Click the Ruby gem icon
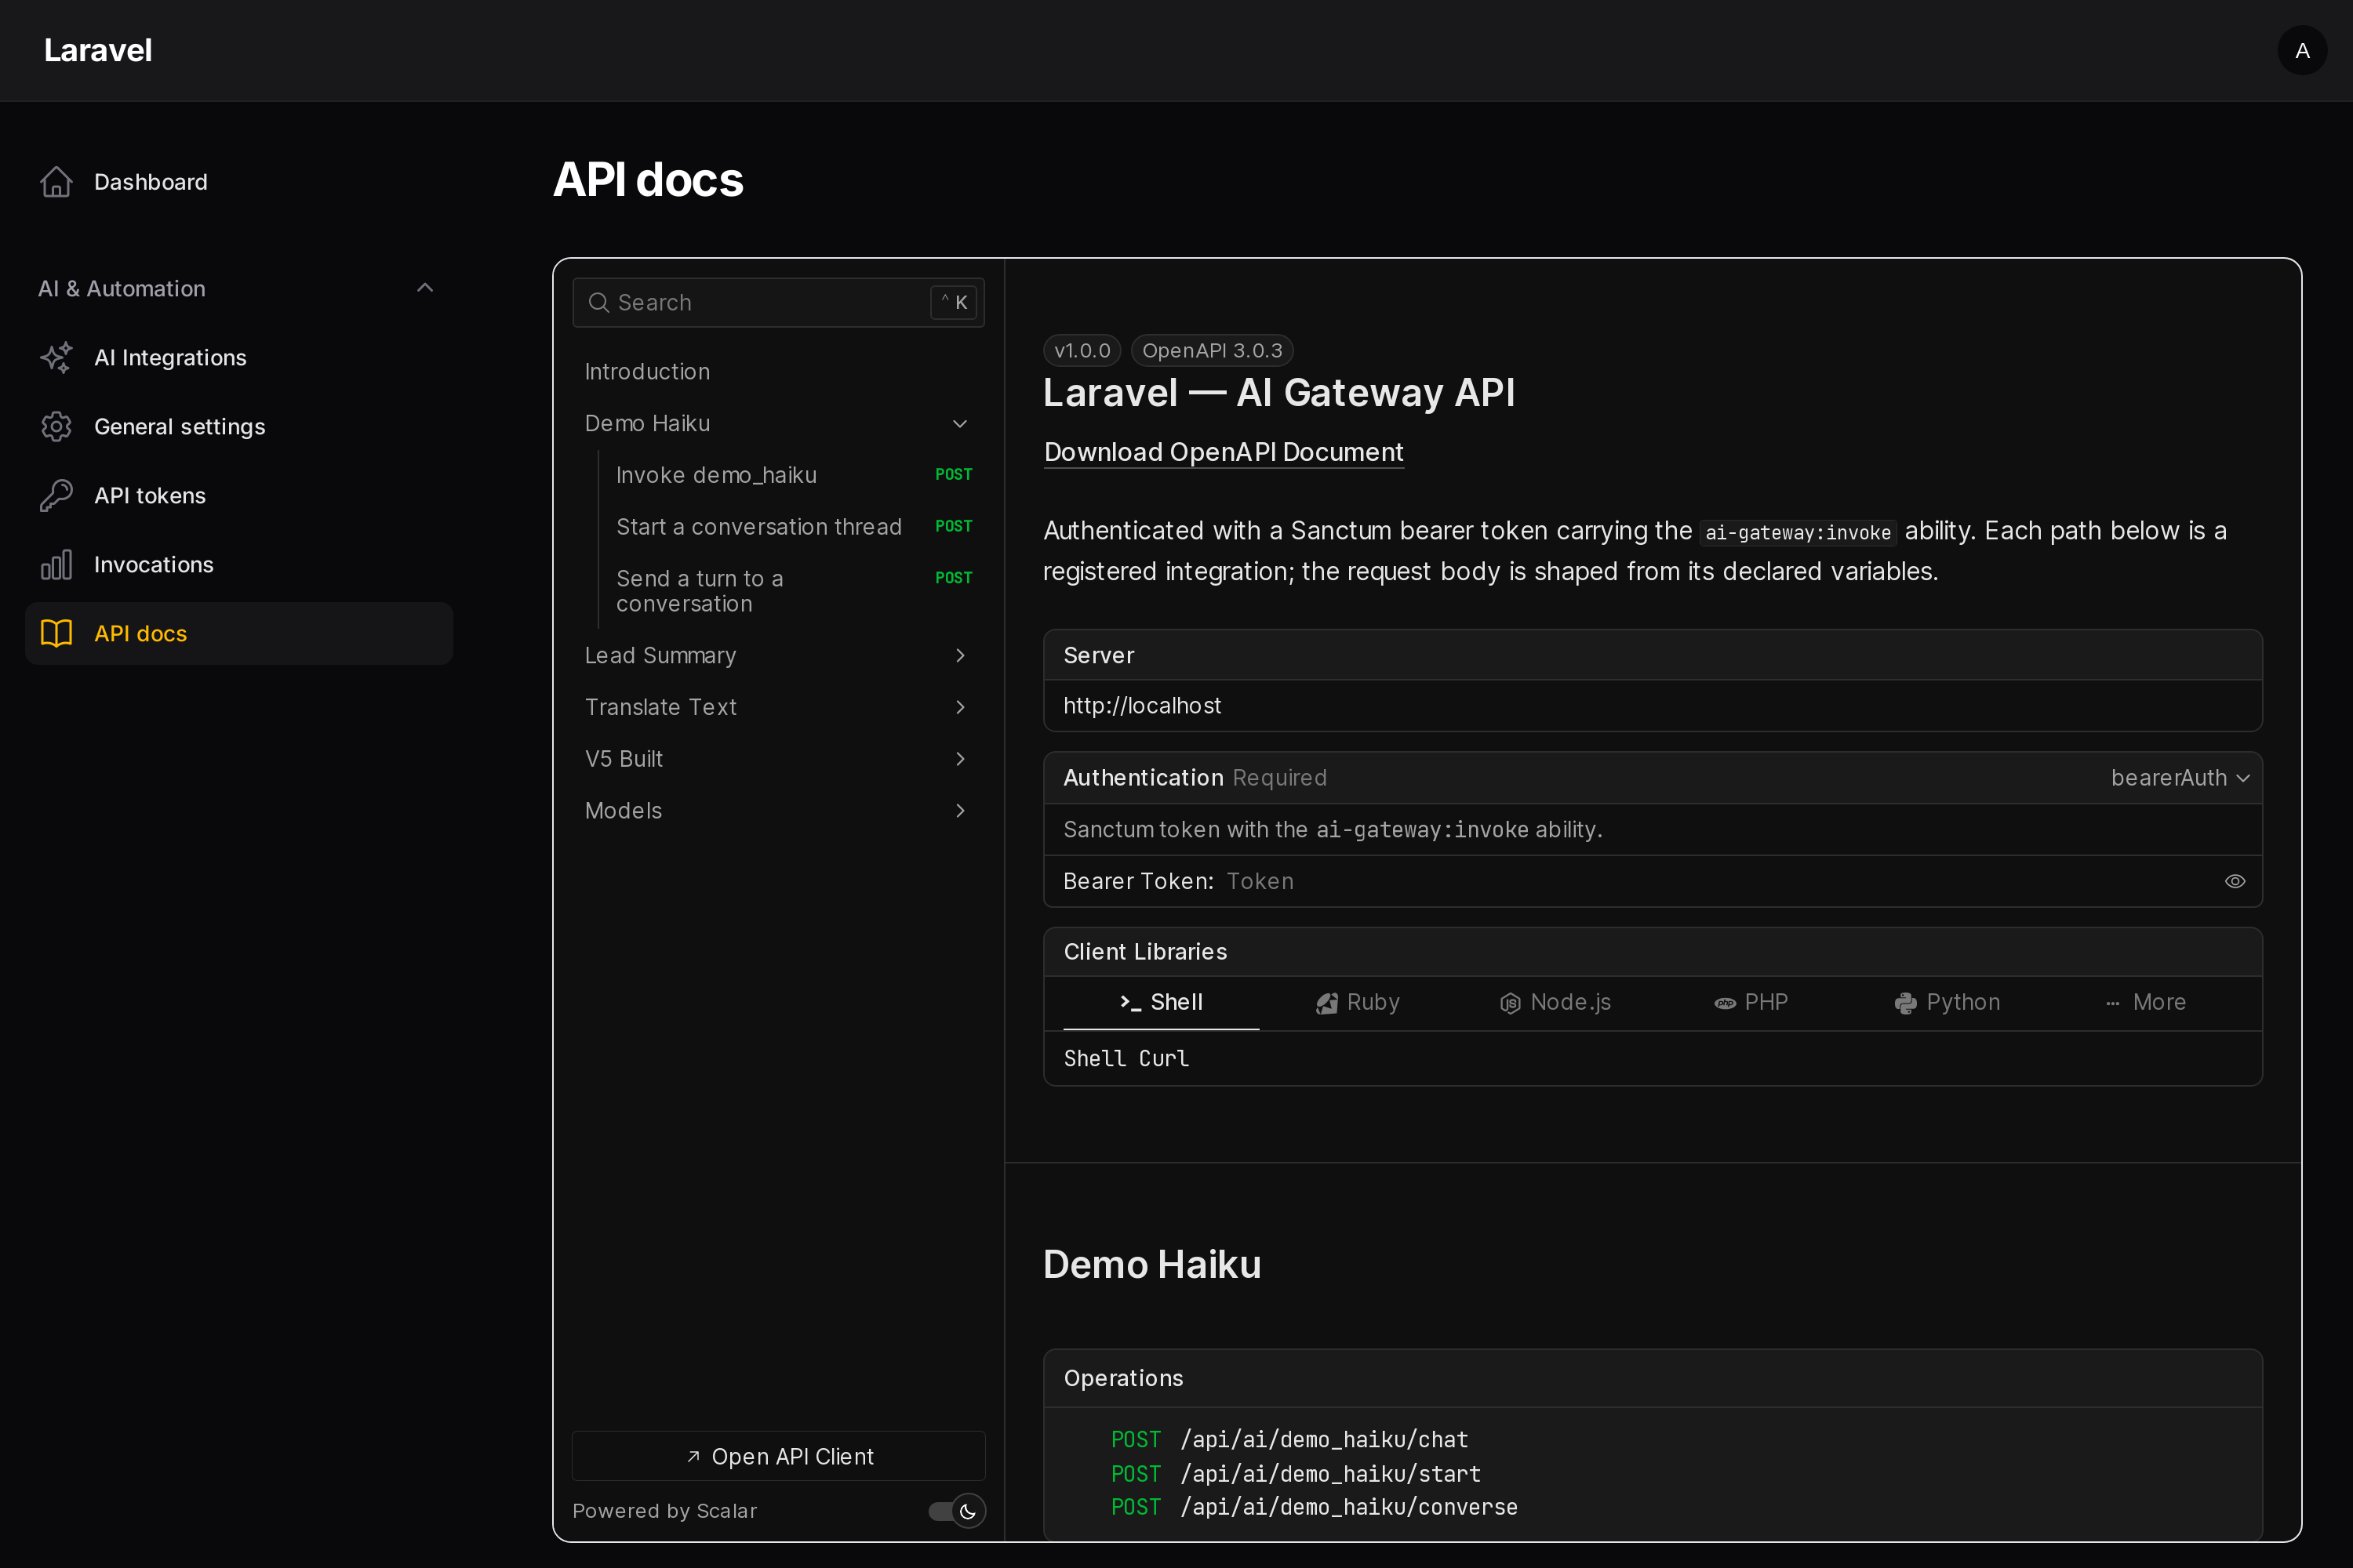 pyautogui.click(x=1326, y=1003)
